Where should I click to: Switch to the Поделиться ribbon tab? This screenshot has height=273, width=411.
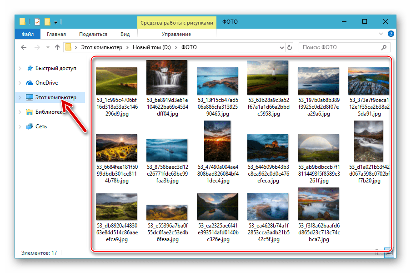(93, 34)
